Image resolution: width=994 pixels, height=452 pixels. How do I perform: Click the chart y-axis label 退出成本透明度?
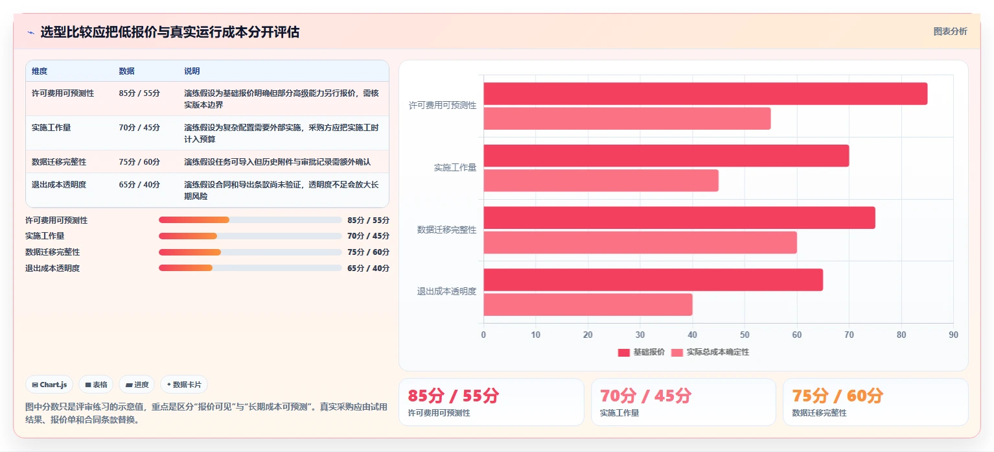(x=446, y=292)
